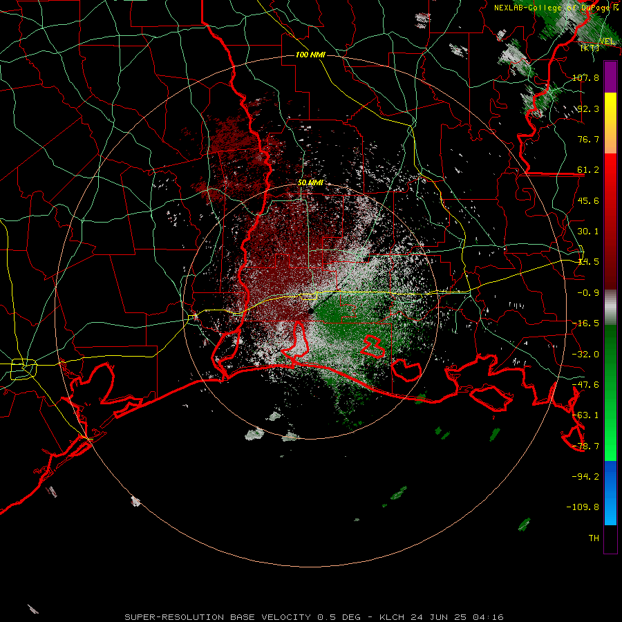Click the -32.0 scale value

(x=585, y=355)
